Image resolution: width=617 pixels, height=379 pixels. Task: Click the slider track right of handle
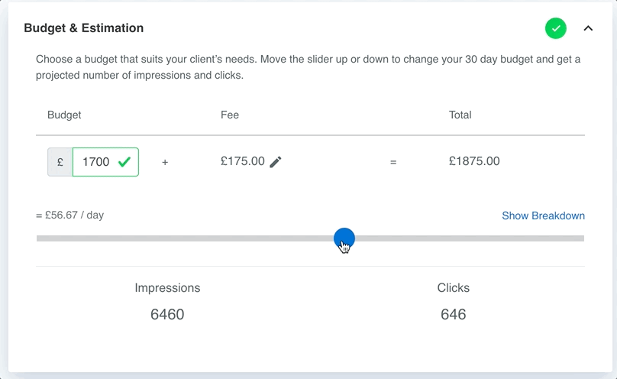(x=470, y=238)
